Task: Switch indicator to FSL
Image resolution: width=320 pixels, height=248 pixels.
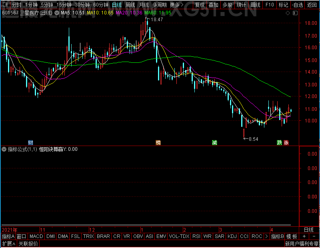Action: pos(76,236)
